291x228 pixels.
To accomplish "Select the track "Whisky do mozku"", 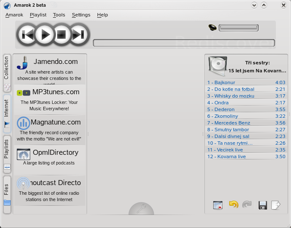I will [x=234, y=96].
